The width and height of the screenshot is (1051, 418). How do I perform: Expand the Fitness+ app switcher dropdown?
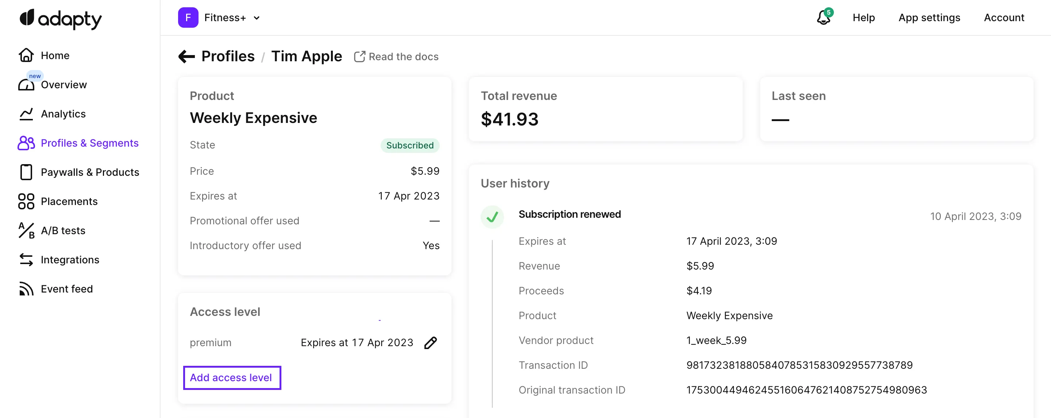[257, 18]
